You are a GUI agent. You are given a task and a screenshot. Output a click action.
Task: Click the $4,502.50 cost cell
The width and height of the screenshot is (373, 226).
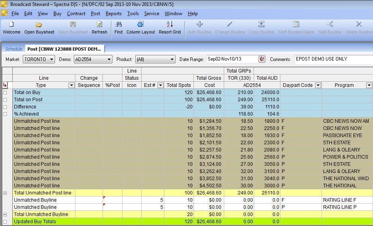209,186
